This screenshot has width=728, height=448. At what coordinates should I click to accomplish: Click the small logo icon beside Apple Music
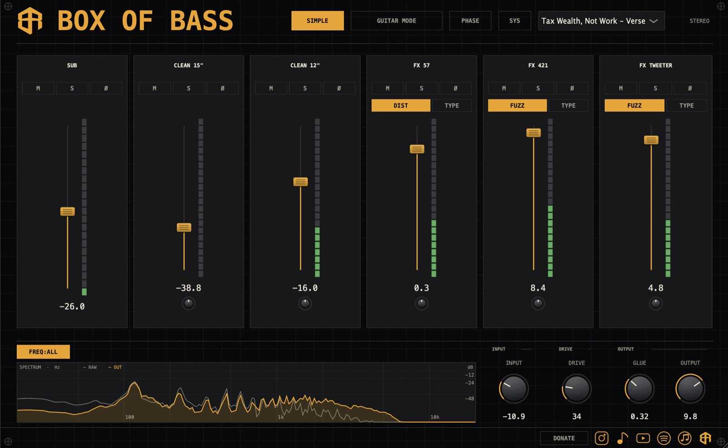tap(705, 438)
